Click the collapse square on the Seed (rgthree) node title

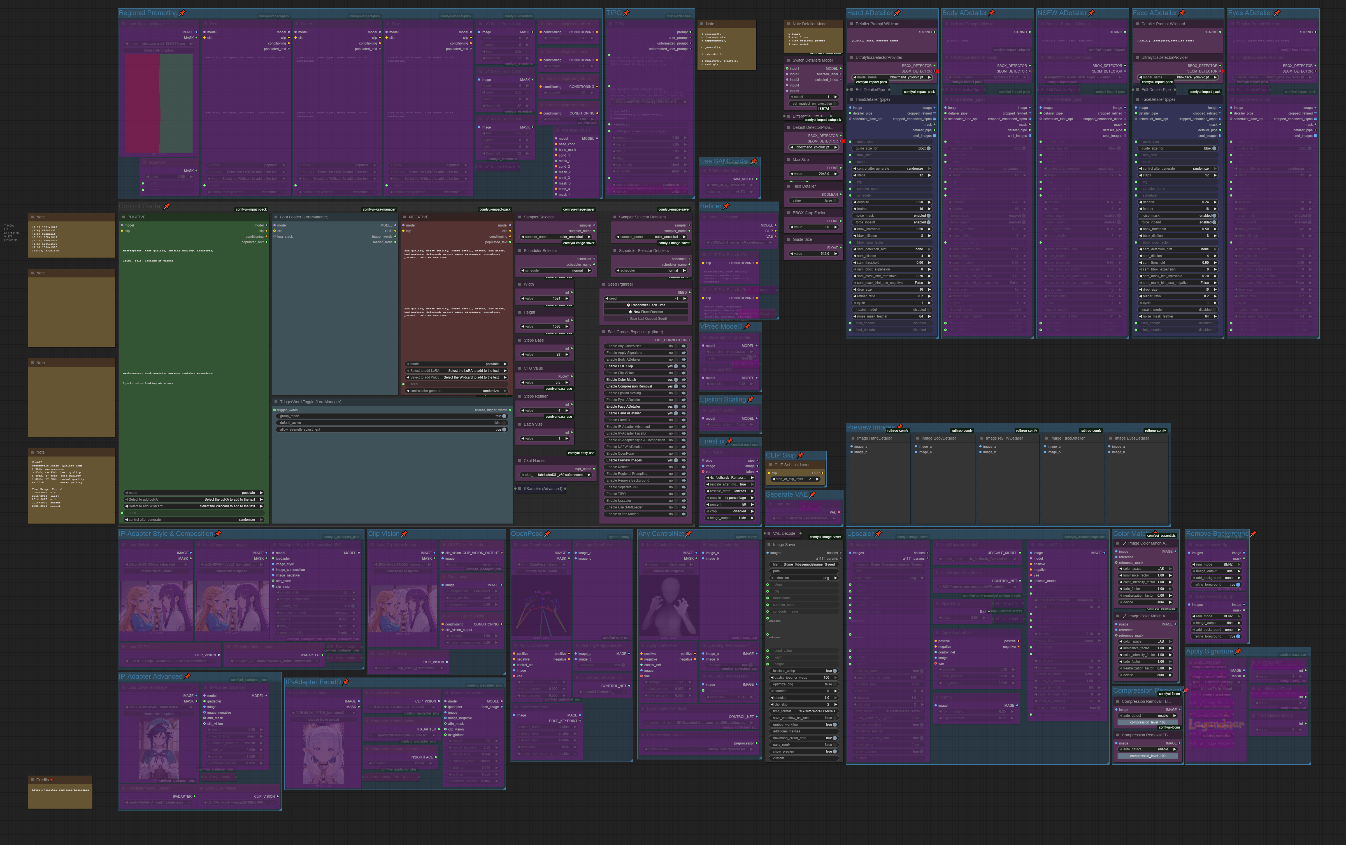pos(604,284)
